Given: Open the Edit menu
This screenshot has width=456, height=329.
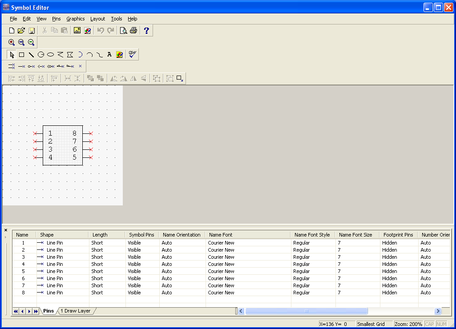Looking at the screenshot, I should [27, 19].
